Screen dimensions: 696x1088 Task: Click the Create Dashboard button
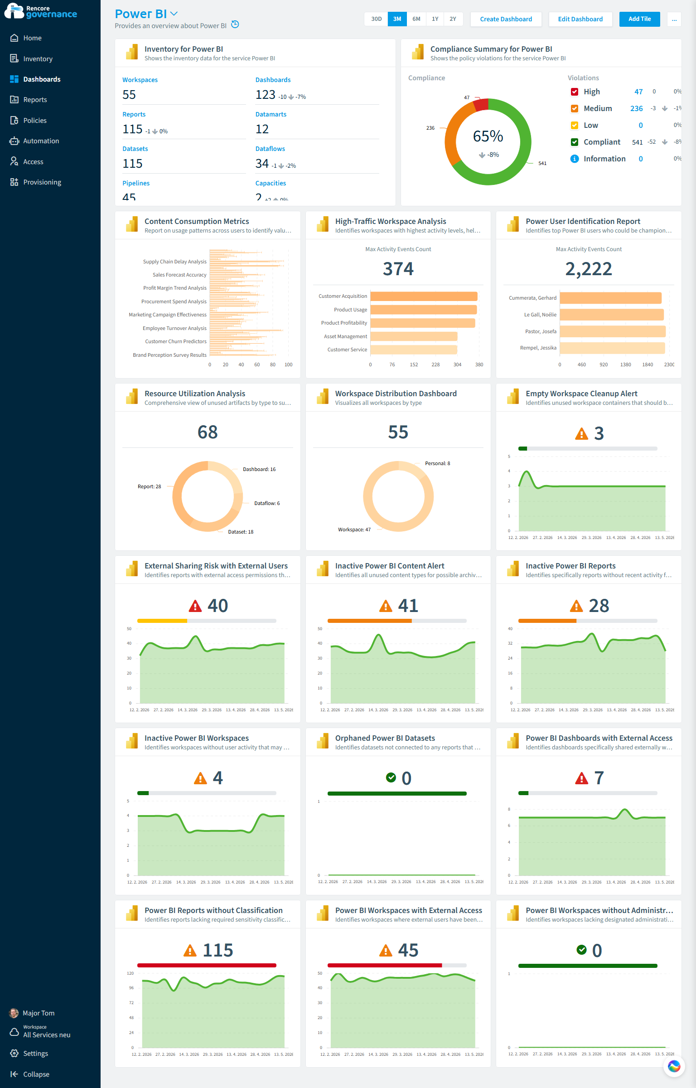(506, 19)
